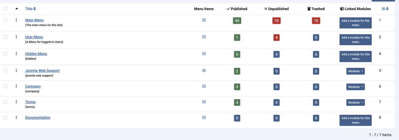
Task: Open menu items list for Hidden Menu
Action: click(x=204, y=54)
